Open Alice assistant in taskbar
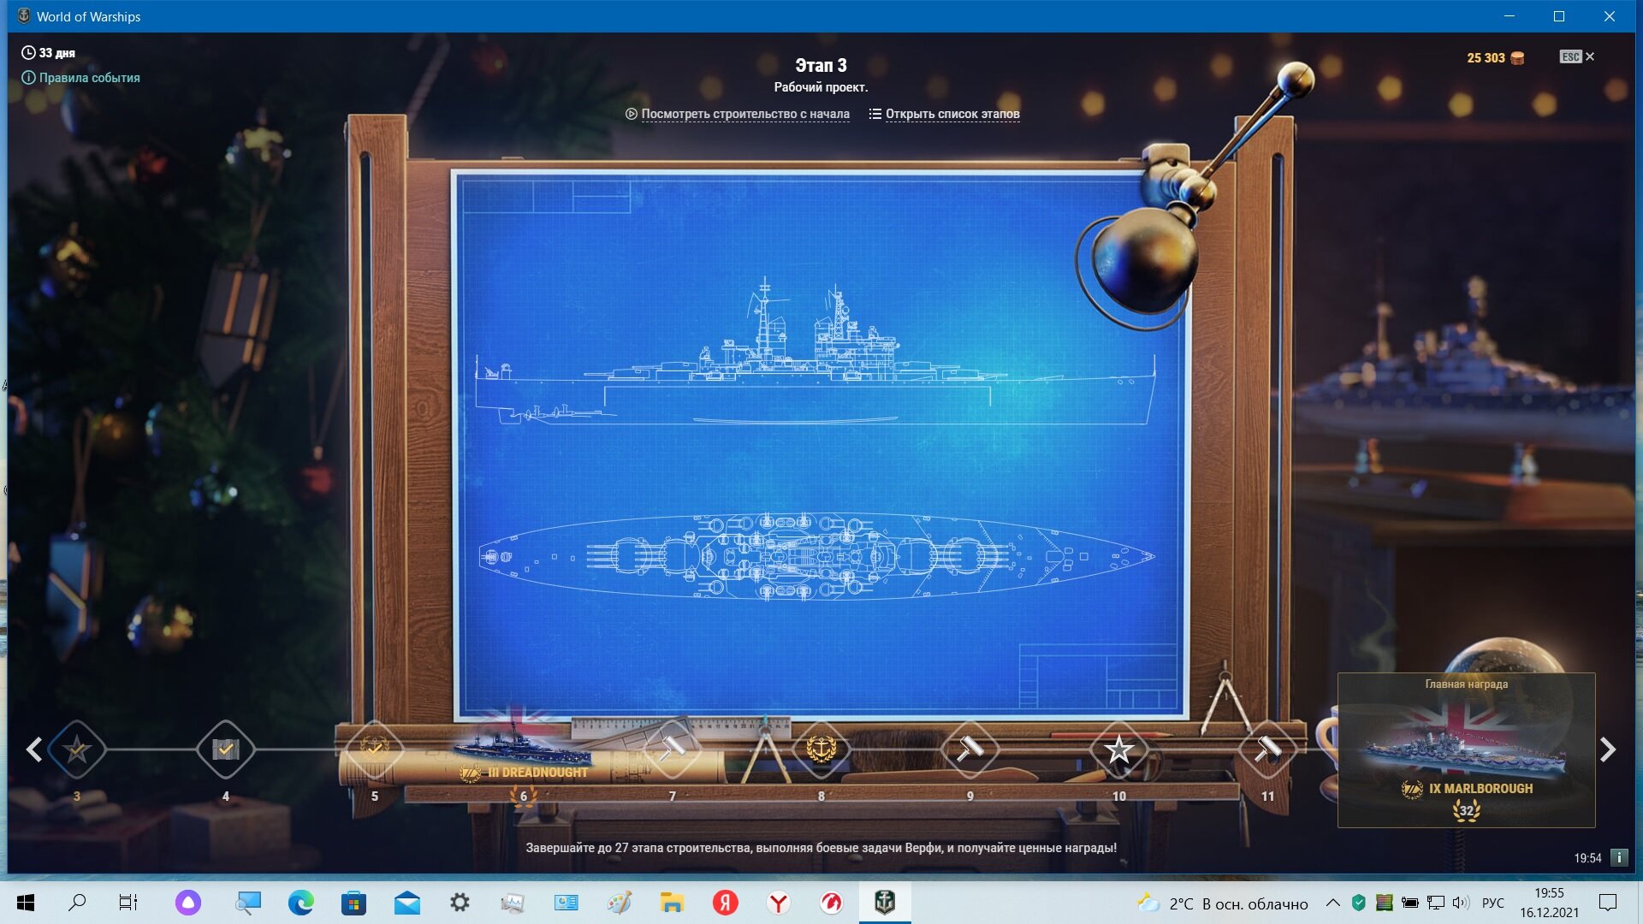Screen dimensions: 1643x924 click(188, 903)
